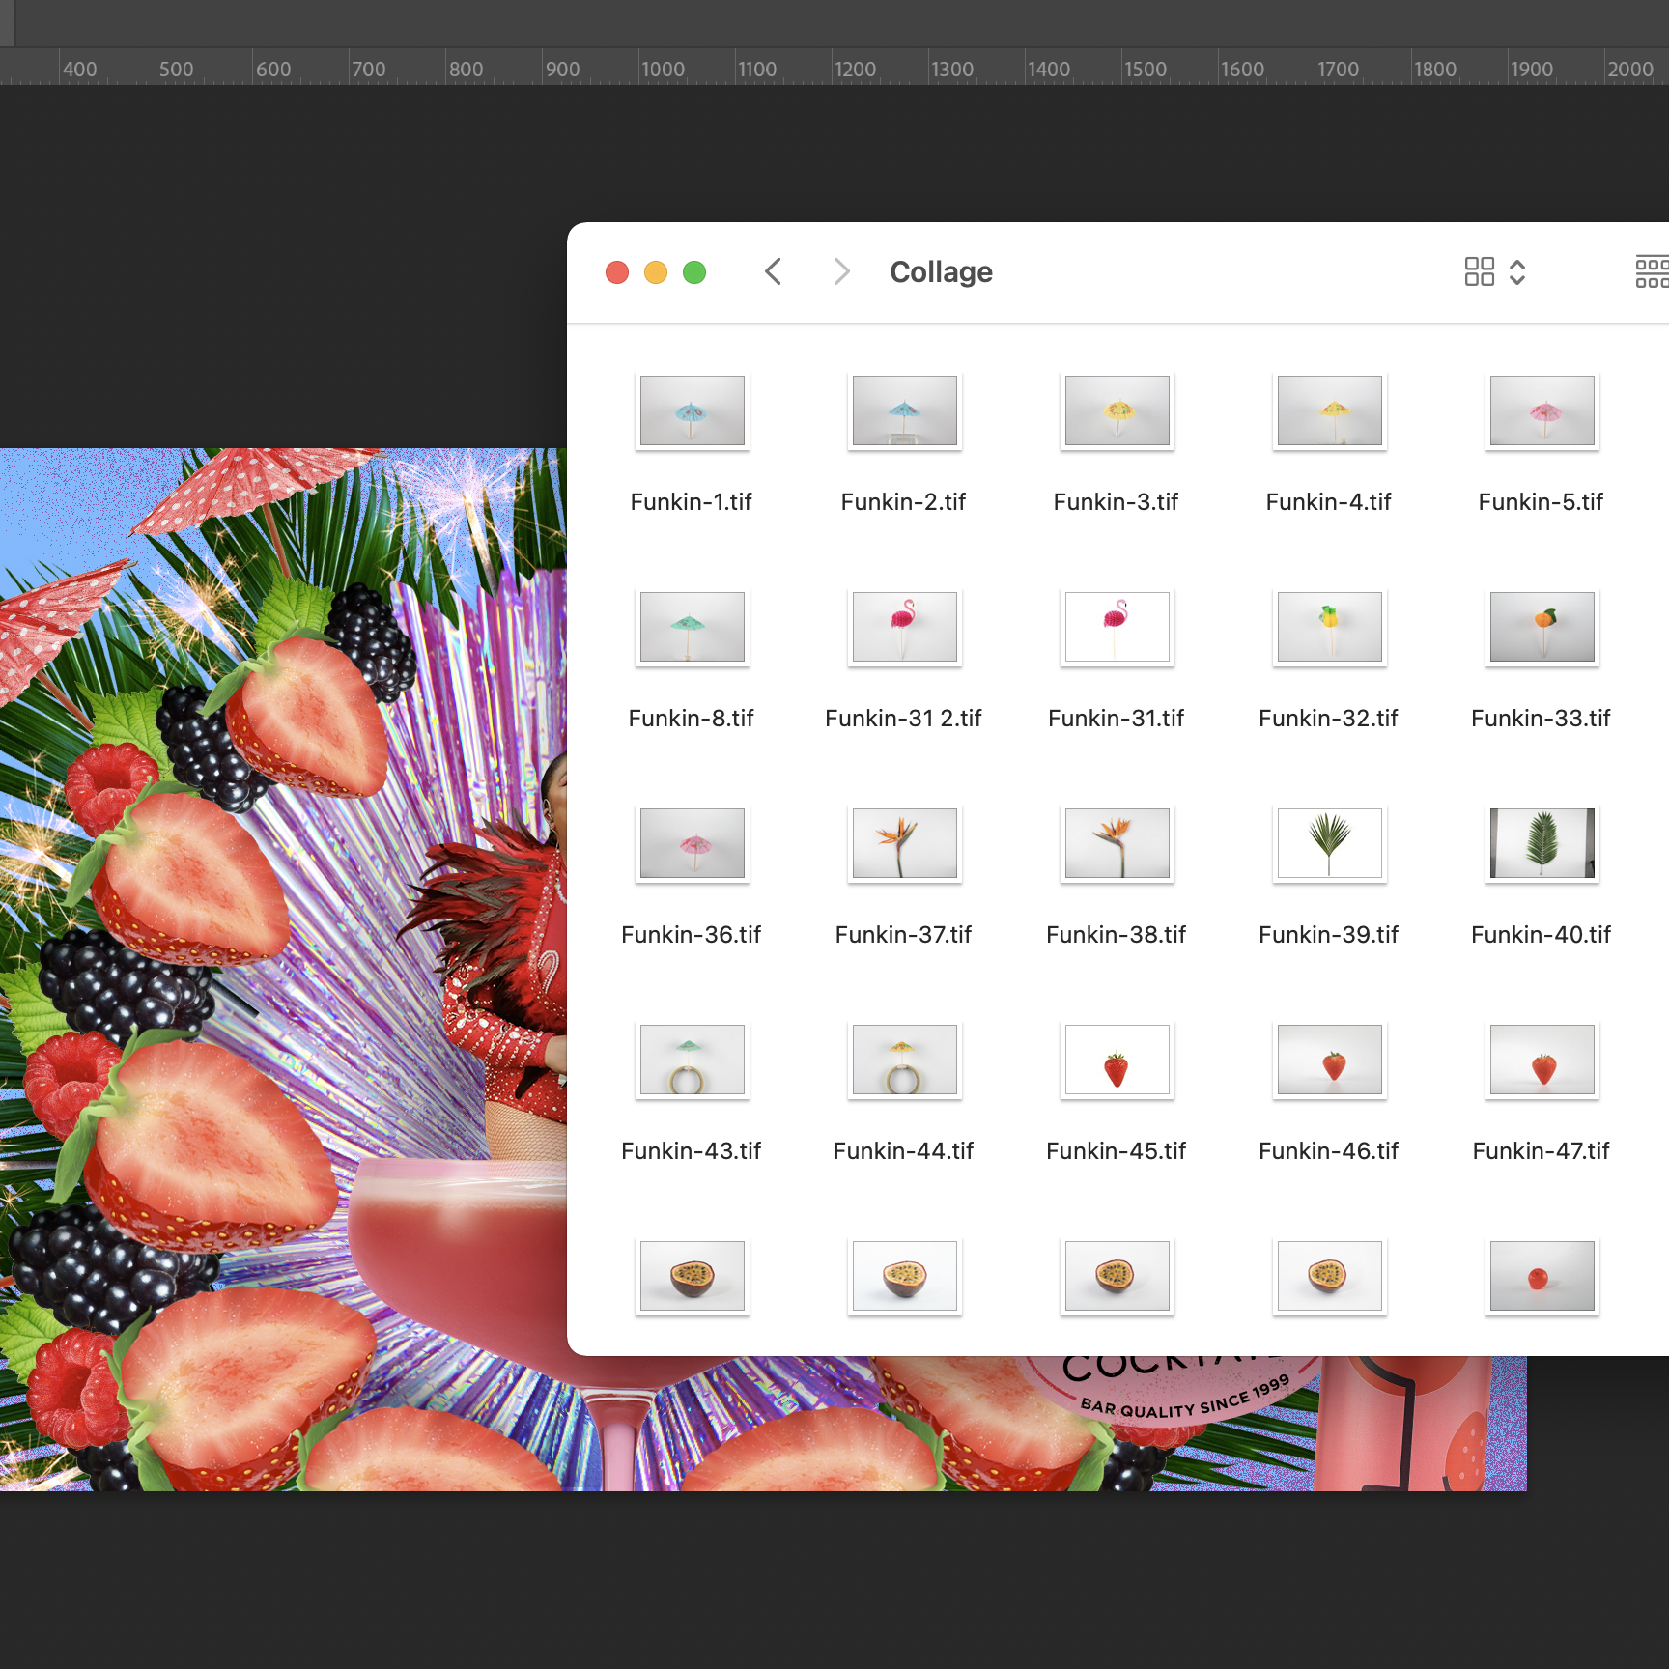Viewport: 1669px width, 1669px height.
Task: Click the Funkin-38.tif file name
Action: pos(1117,935)
